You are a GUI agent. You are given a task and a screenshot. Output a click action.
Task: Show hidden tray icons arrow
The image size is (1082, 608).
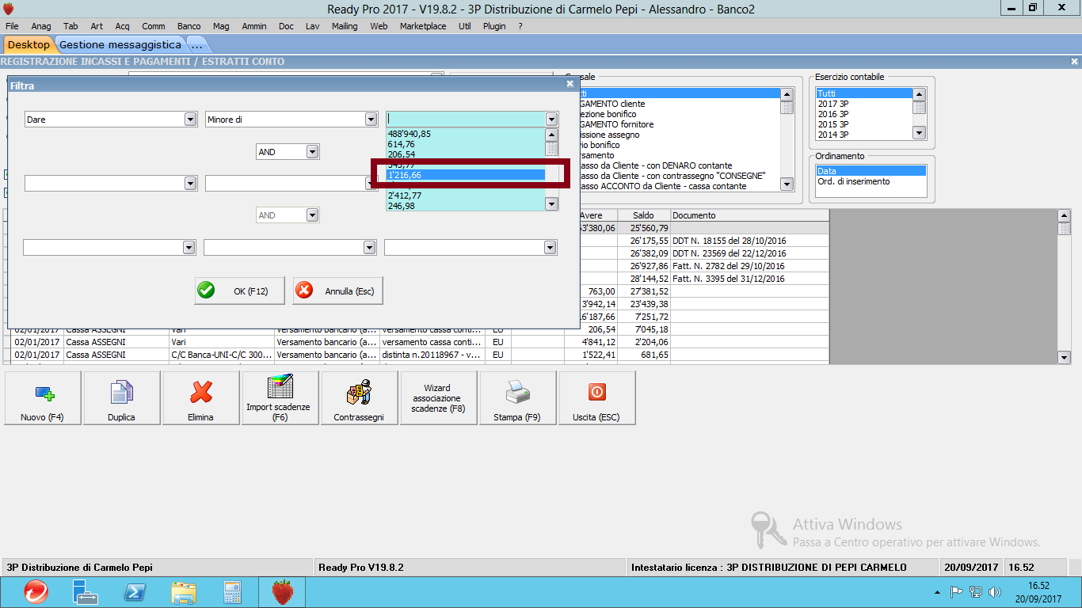pos(938,592)
